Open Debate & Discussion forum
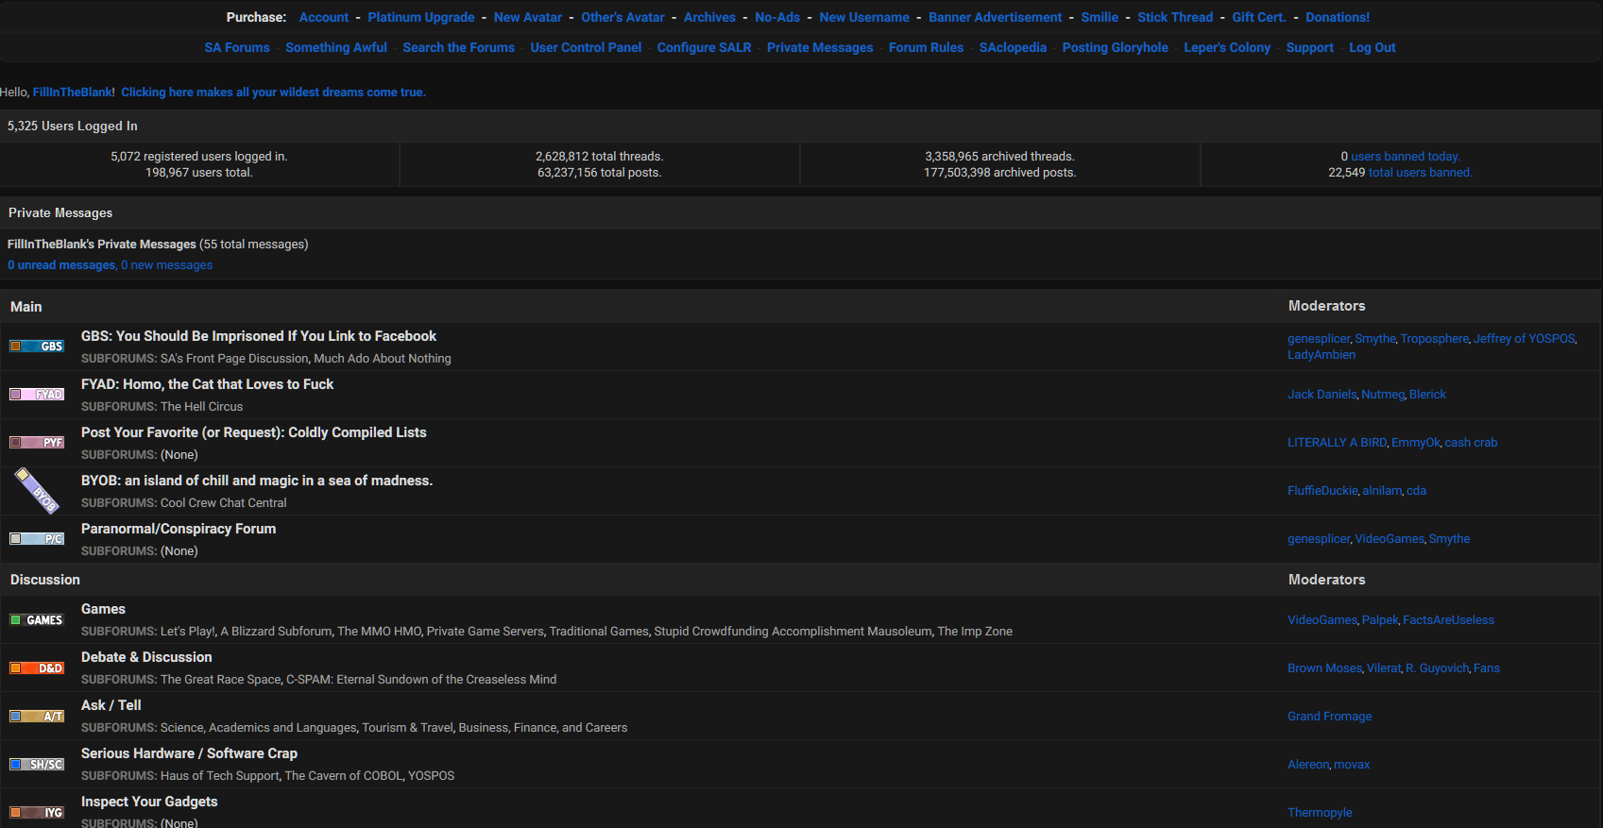1603x828 pixels. pyautogui.click(x=146, y=657)
